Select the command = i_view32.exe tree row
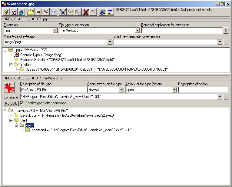The width and height of the screenshot is (232, 187). click(82, 130)
